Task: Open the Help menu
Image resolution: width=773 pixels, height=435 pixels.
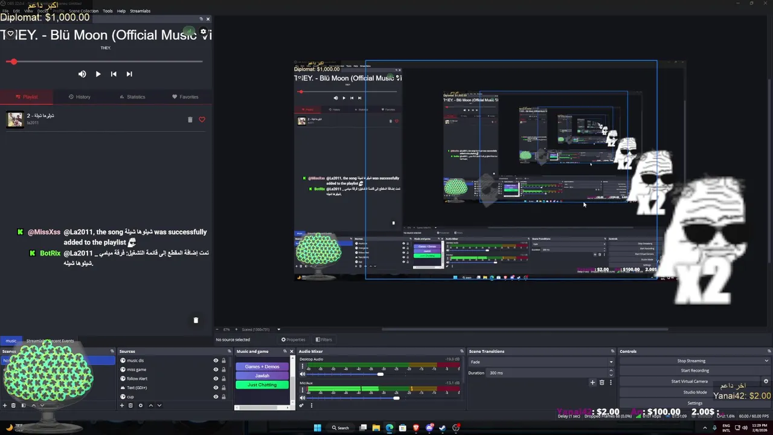Action: (121, 11)
